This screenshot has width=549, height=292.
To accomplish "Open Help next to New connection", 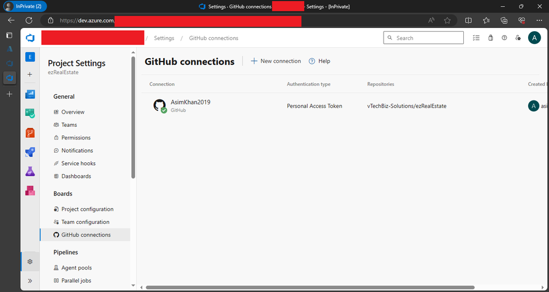I will pos(319,61).
